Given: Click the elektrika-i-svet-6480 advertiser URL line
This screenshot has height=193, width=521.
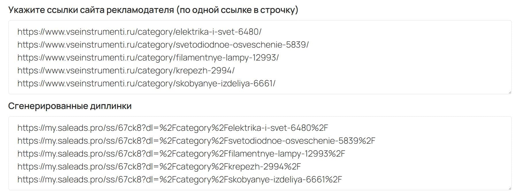Looking at the screenshot, I should [139, 32].
